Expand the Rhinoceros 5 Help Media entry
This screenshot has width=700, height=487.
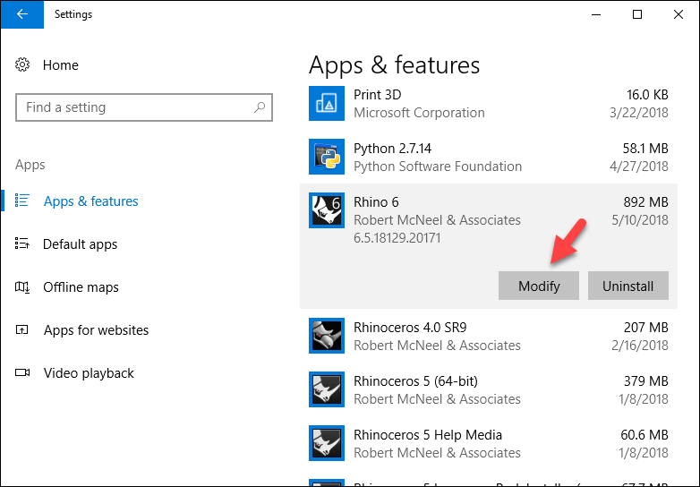coord(489,443)
